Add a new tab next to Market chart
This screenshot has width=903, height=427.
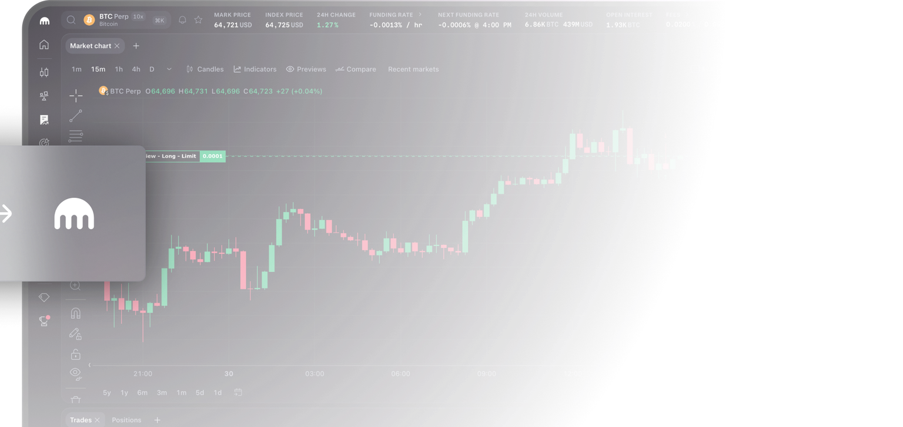point(136,46)
